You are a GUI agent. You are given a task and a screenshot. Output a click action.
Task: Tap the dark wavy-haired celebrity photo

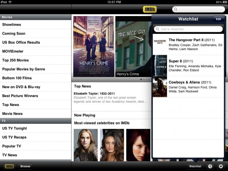tap(112, 145)
